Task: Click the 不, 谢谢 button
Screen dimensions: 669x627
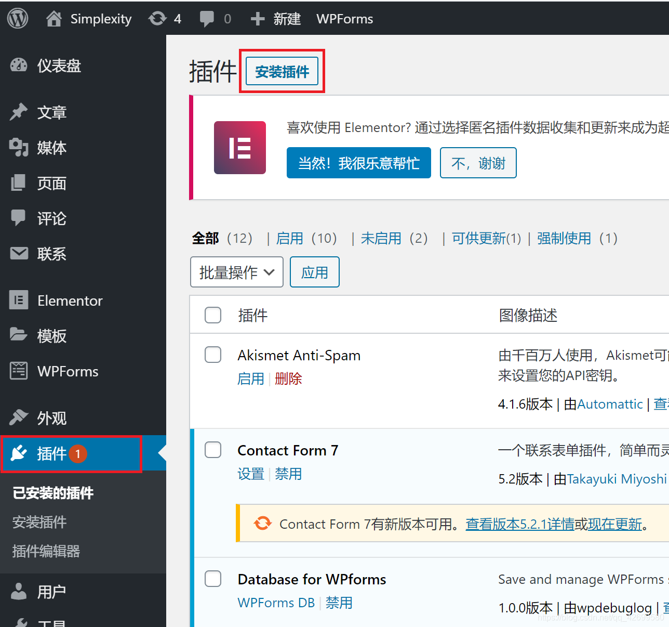Action: coord(478,163)
